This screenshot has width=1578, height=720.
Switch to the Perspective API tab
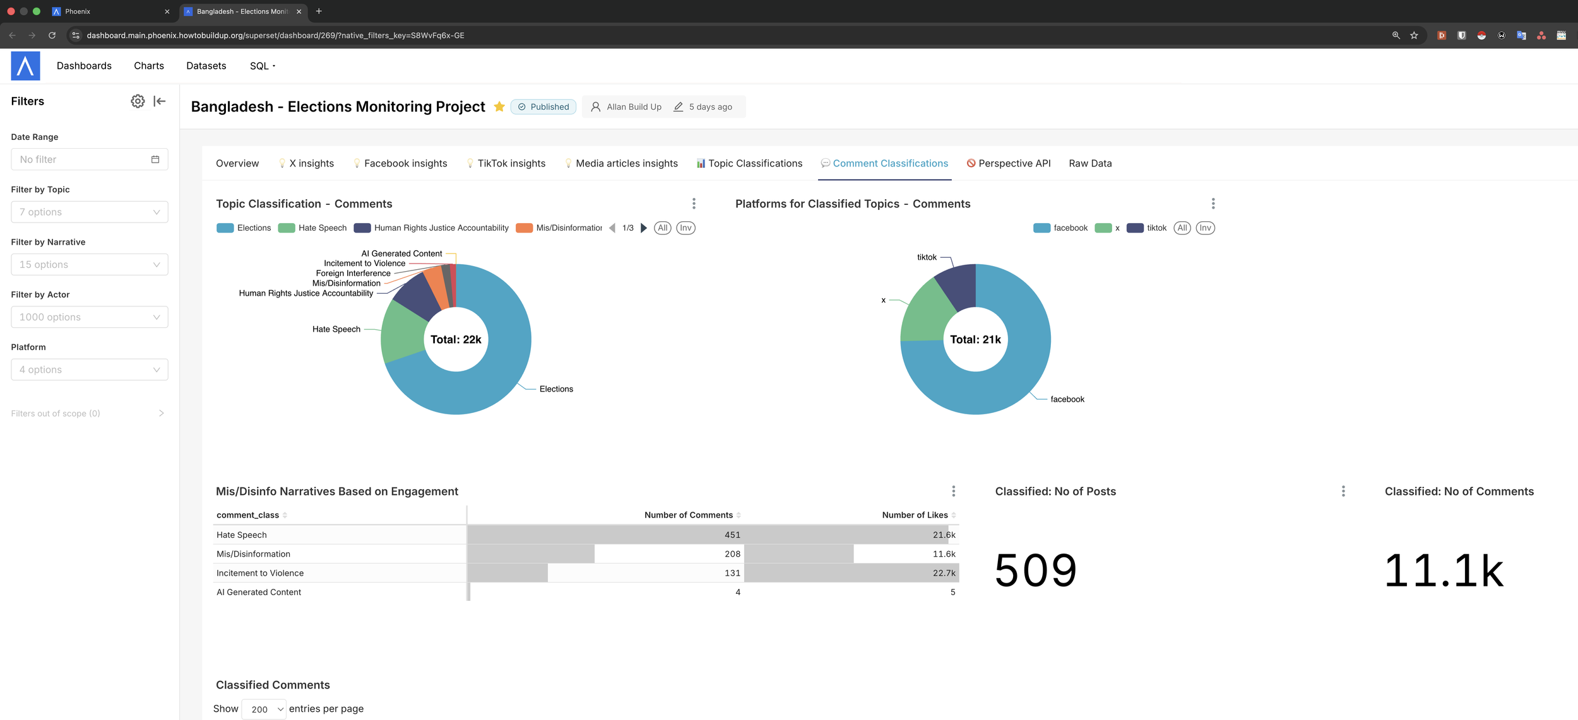point(1009,163)
